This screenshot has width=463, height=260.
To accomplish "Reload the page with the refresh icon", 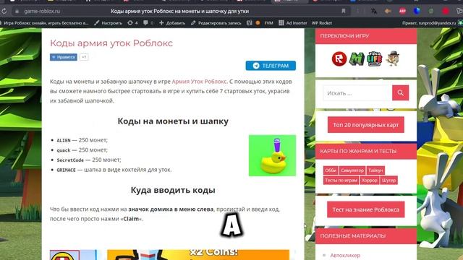I will tap(4, 12).
